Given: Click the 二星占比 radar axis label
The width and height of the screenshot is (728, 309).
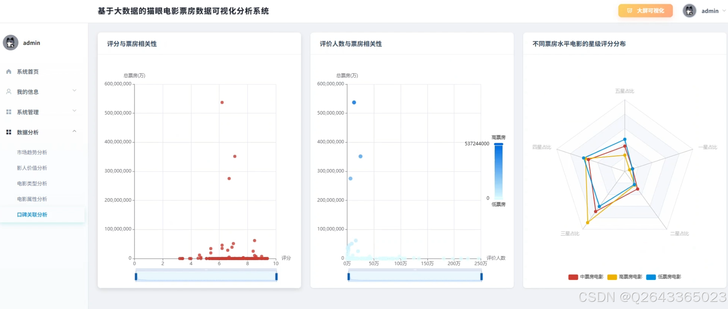Looking at the screenshot, I should coord(679,234).
